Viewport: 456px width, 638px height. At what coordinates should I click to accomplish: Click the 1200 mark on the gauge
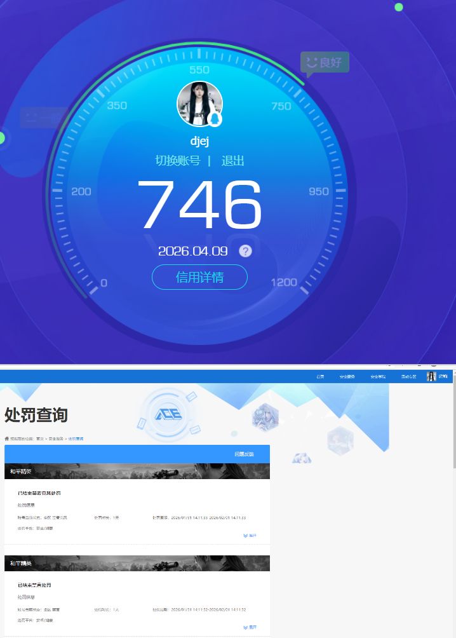(x=284, y=282)
